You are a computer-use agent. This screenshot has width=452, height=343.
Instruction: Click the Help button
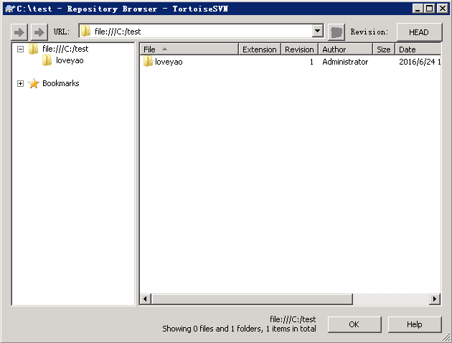415,324
